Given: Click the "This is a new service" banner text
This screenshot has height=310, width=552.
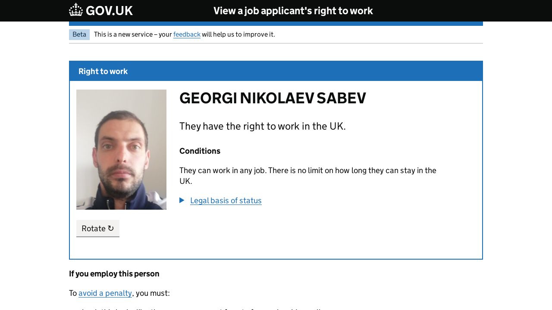Looking at the screenshot, I should (133, 34).
